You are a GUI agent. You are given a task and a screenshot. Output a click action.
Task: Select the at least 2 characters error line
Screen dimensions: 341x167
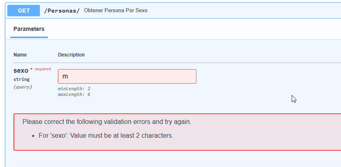coord(106,136)
